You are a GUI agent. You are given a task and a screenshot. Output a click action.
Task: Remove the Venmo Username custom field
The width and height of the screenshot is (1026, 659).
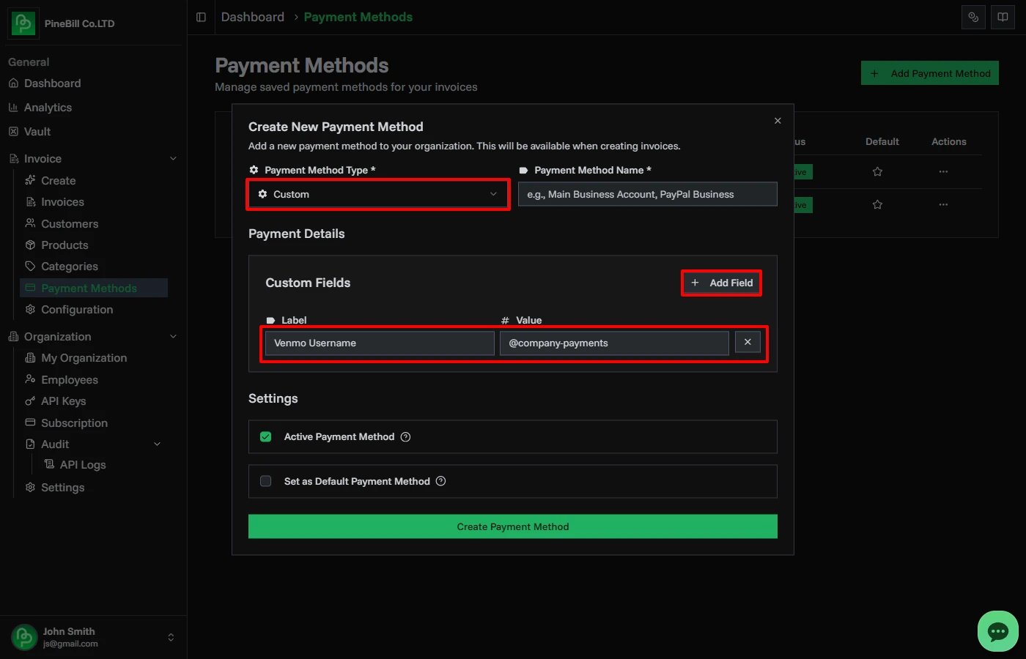click(x=748, y=342)
